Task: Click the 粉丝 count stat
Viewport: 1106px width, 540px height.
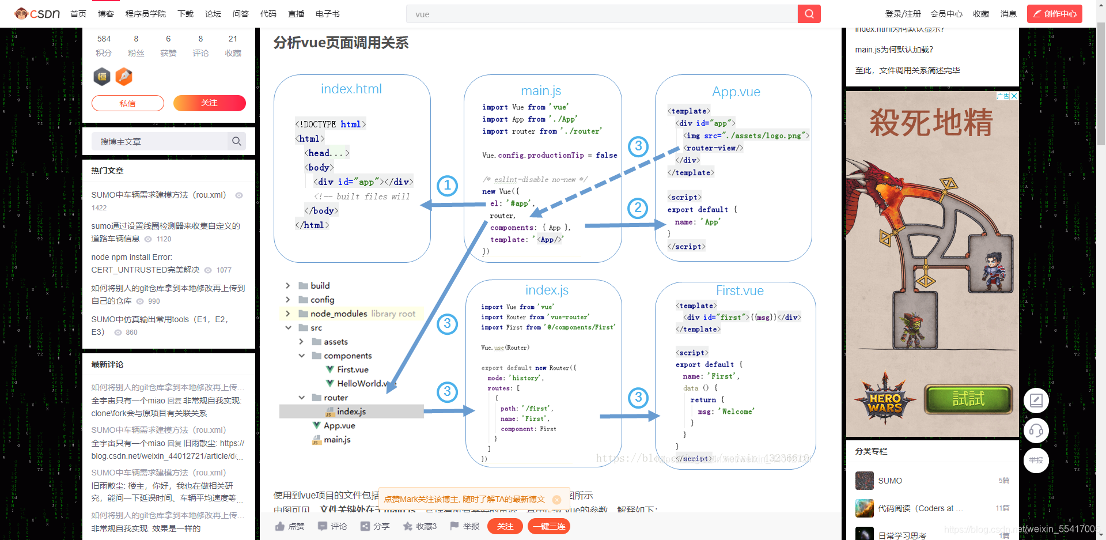Action: (x=136, y=46)
